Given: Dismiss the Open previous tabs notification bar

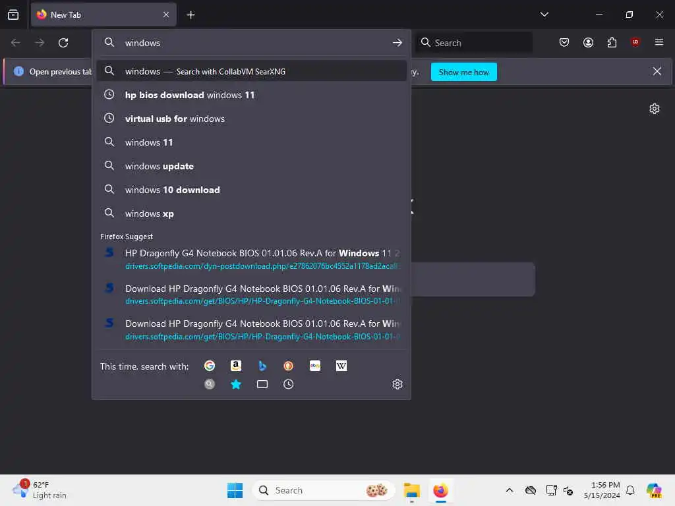Looking at the screenshot, I should [x=657, y=71].
